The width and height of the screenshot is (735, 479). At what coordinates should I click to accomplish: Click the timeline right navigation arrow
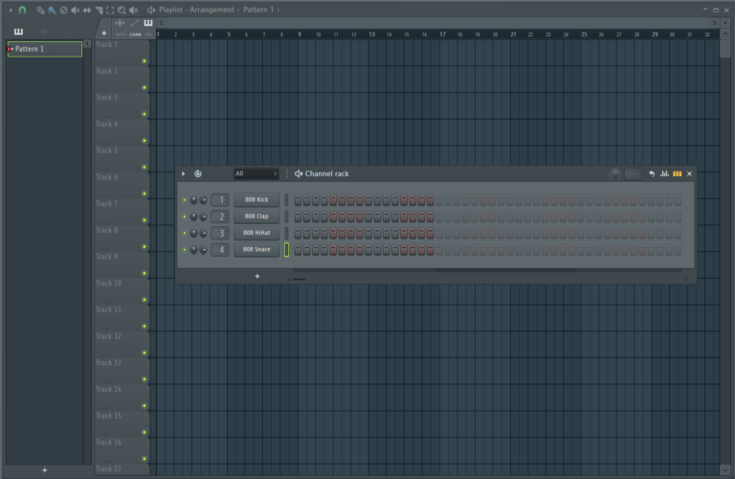click(714, 23)
